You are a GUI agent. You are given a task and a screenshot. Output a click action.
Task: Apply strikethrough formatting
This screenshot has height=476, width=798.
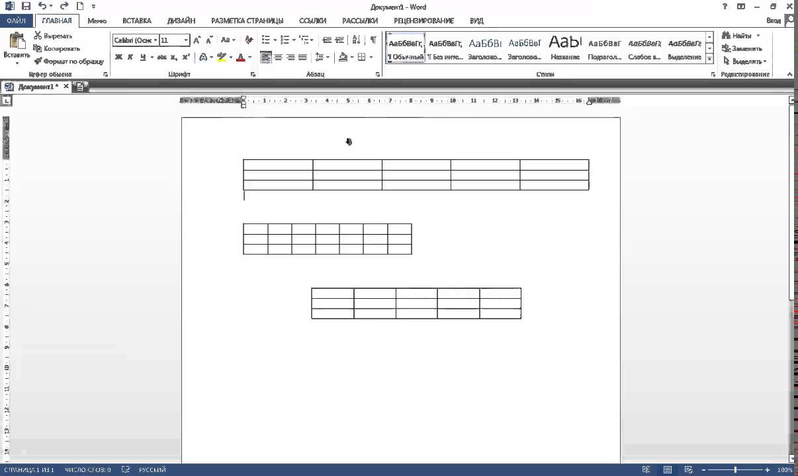[162, 58]
